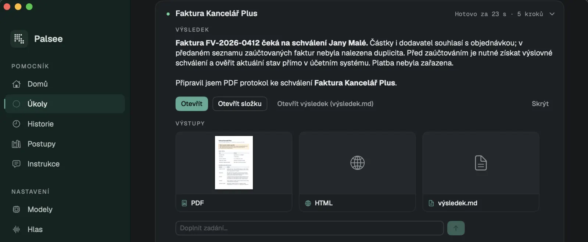Screen dimensions: 588x242
Task: Open výsledek.md via Otevřít výsledek link
Action: 325,104
